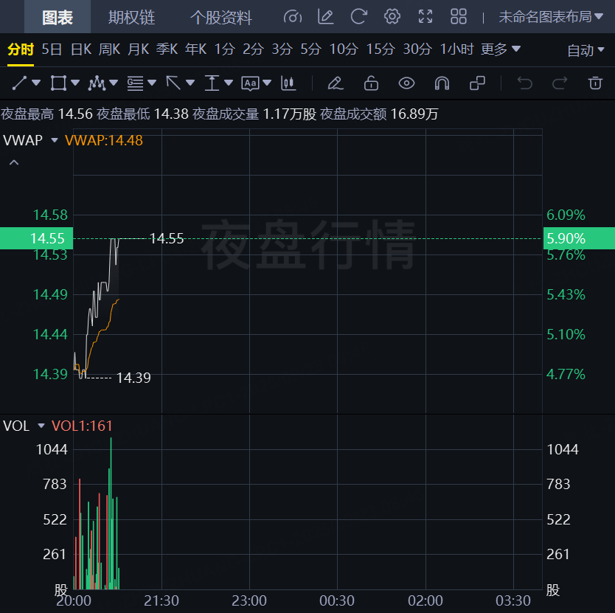Expand the text annotation tool options arrow
The height and width of the screenshot is (613, 615).
(267, 83)
